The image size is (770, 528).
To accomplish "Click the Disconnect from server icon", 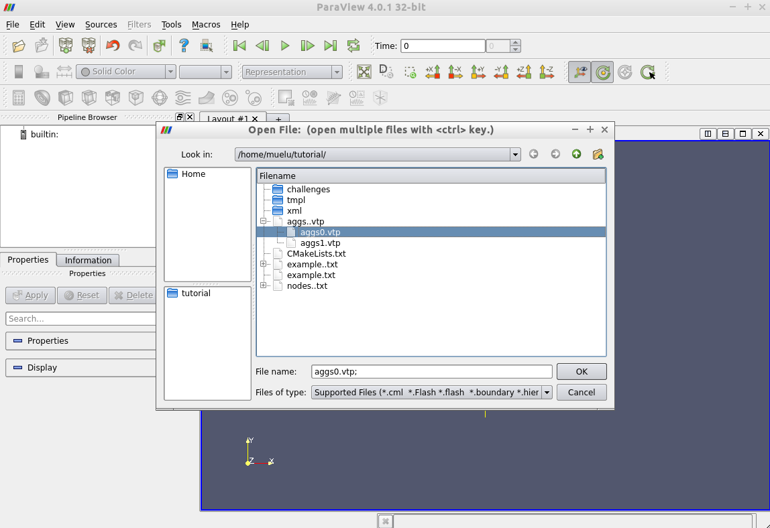I will tap(89, 46).
